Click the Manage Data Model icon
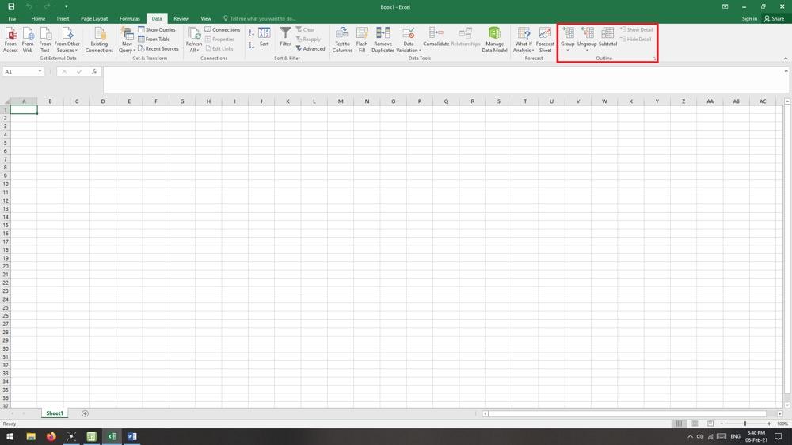 point(494,39)
